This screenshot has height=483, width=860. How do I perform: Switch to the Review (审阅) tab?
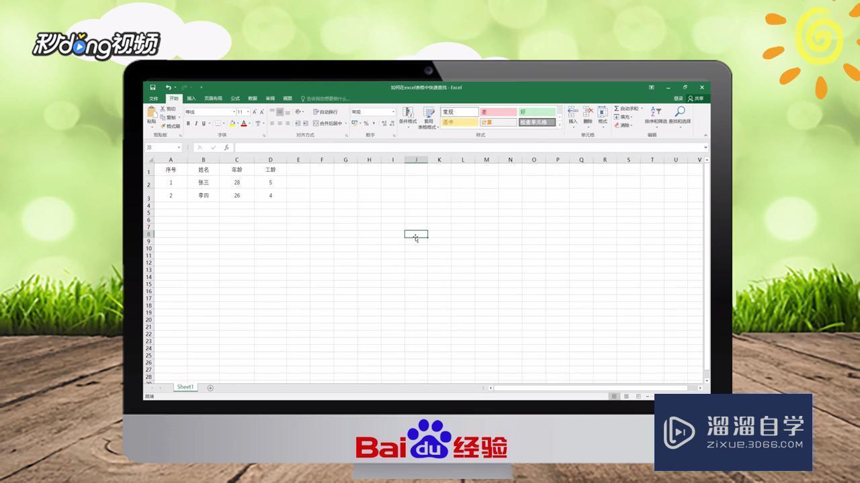270,99
